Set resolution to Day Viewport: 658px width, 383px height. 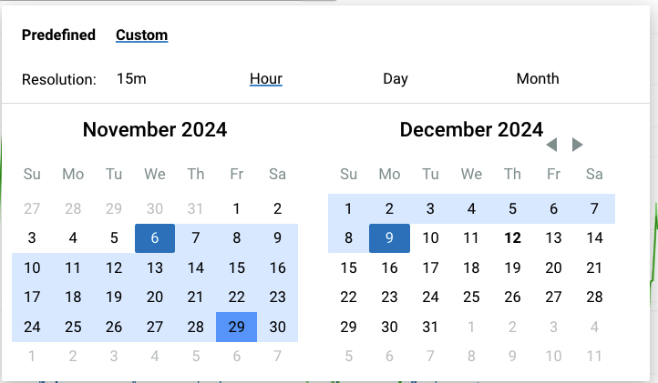point(396,79)
